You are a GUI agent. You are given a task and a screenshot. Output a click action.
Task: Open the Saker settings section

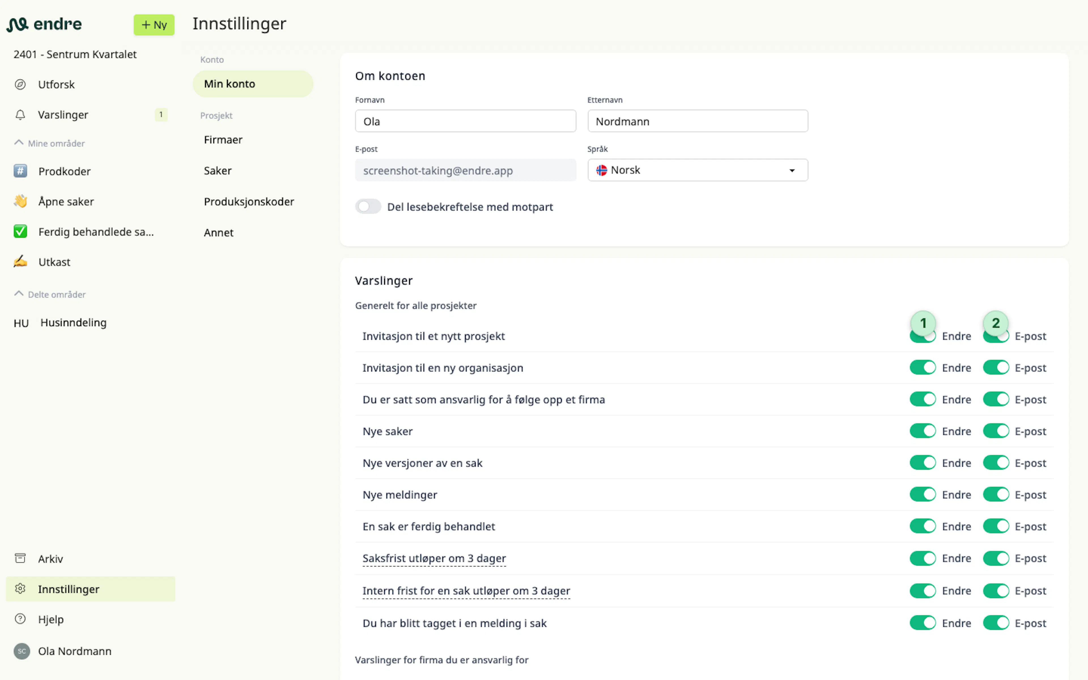click(218, 171)
